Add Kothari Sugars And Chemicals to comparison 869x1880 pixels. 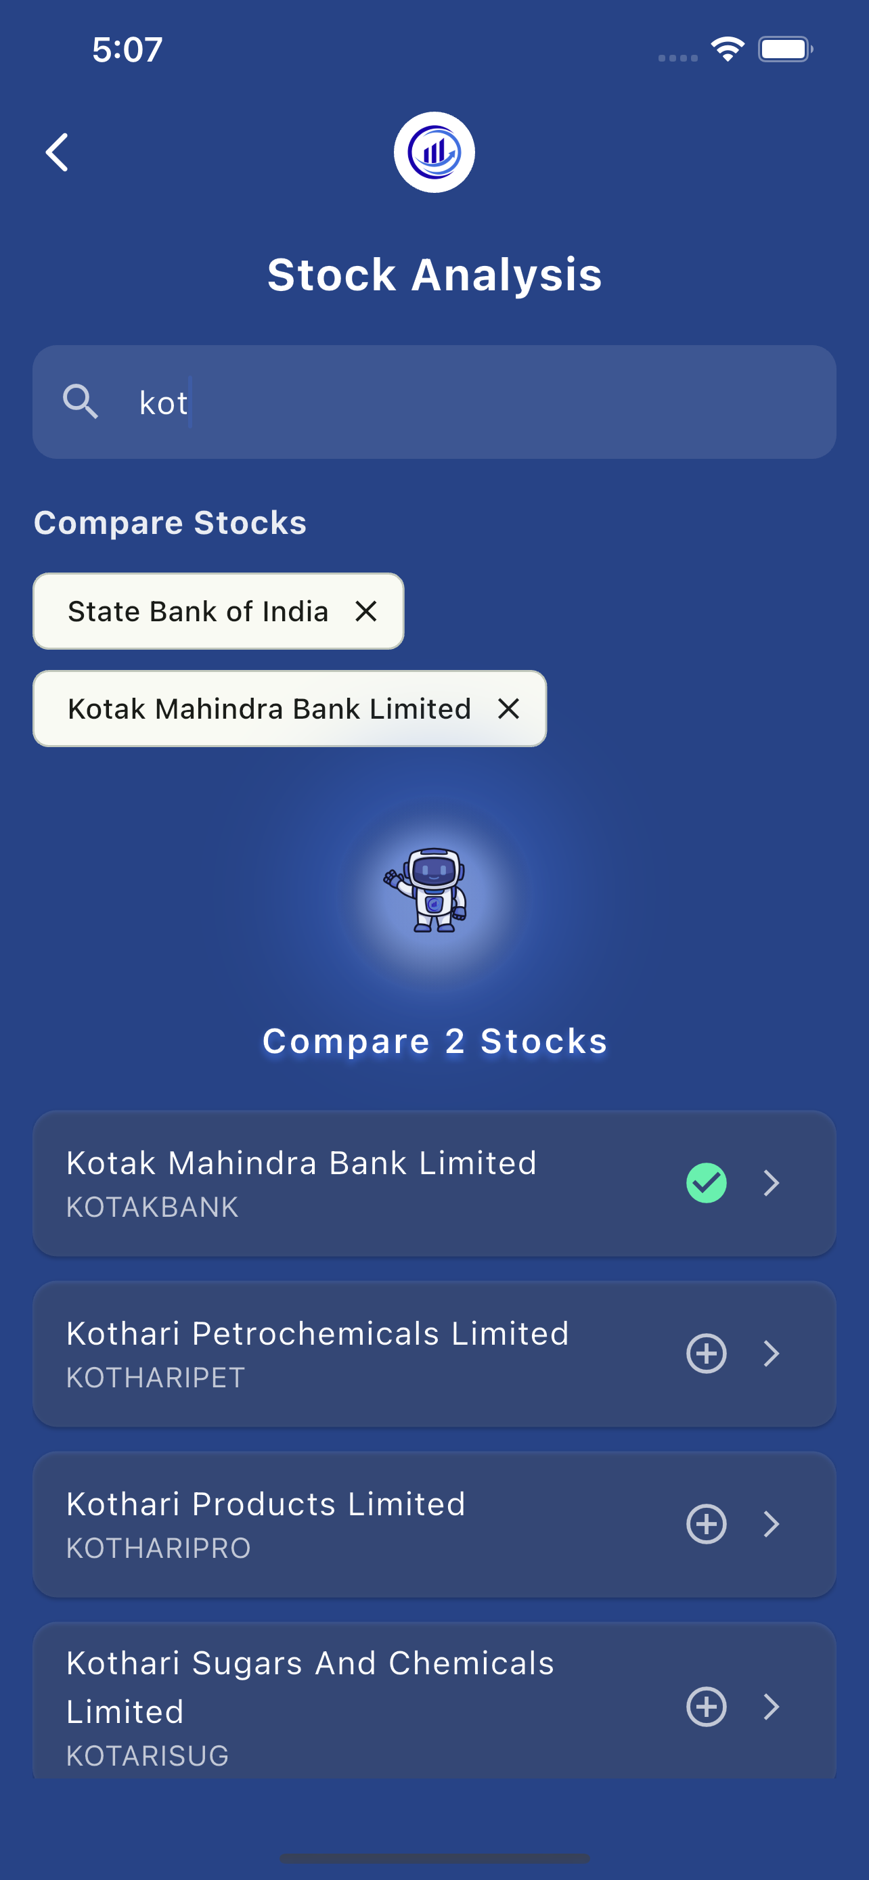(707, 1707)
